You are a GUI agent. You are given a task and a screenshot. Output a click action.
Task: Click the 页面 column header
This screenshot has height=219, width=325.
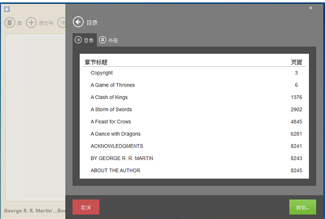click(296, 62)
